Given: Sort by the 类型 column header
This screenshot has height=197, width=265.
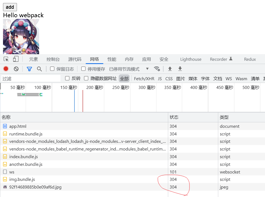Looking at the screenshot, I should [x=241, y=117].
